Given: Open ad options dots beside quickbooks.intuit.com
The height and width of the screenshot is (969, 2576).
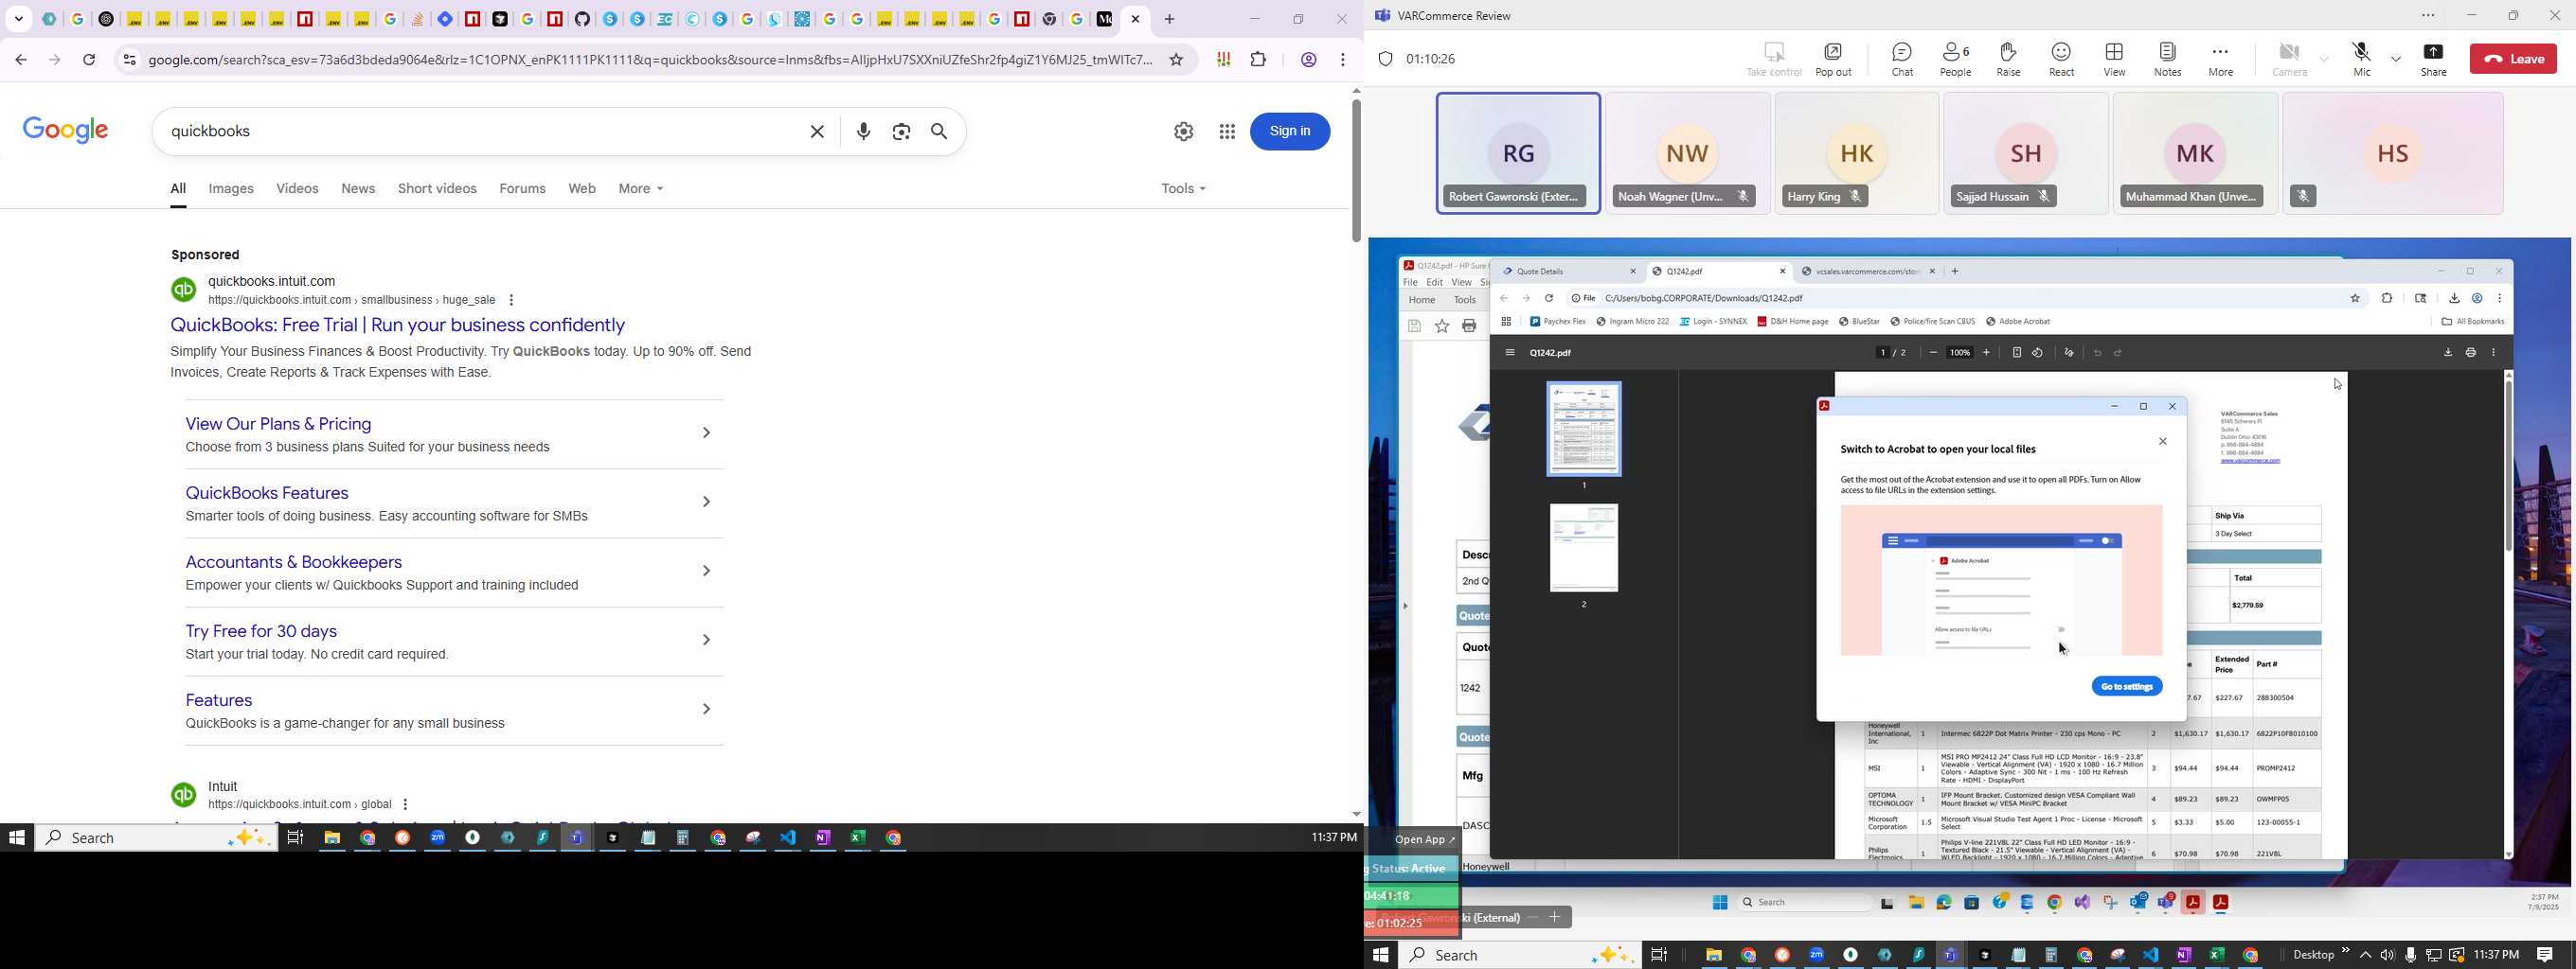Looking at the screenshot, I should [x=512, y=301].
